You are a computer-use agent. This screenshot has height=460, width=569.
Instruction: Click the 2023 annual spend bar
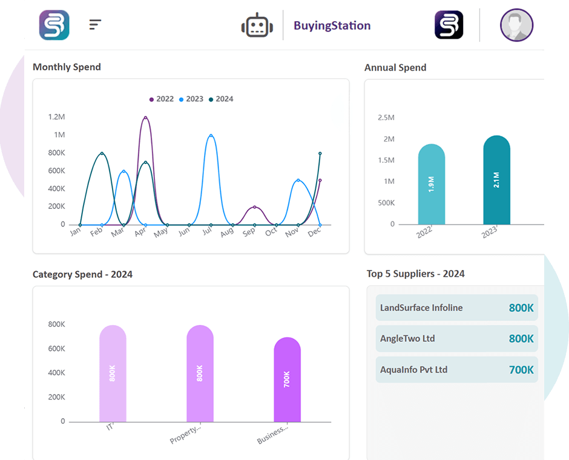point(496,180)
